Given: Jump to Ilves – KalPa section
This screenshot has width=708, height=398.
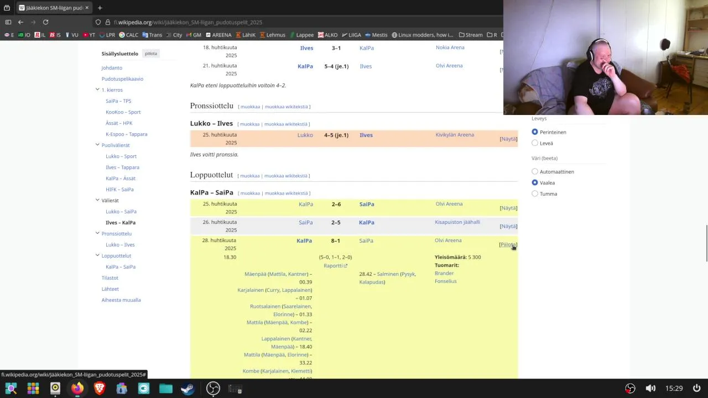Looking at the screenshot, I should point(121,223).
